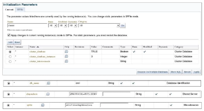This screenshot has height=111, width=204.
Task: Click the Name filter input field
Action: pyautogui.click(x=27, y=25)
